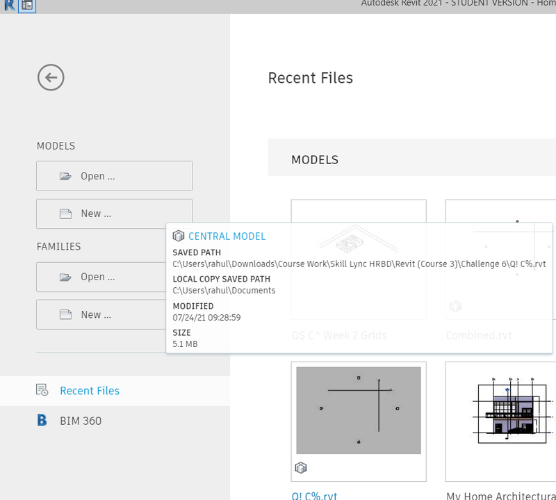Select Recent Files in the left sidebar
556x500 pixels.
(89, 390)
